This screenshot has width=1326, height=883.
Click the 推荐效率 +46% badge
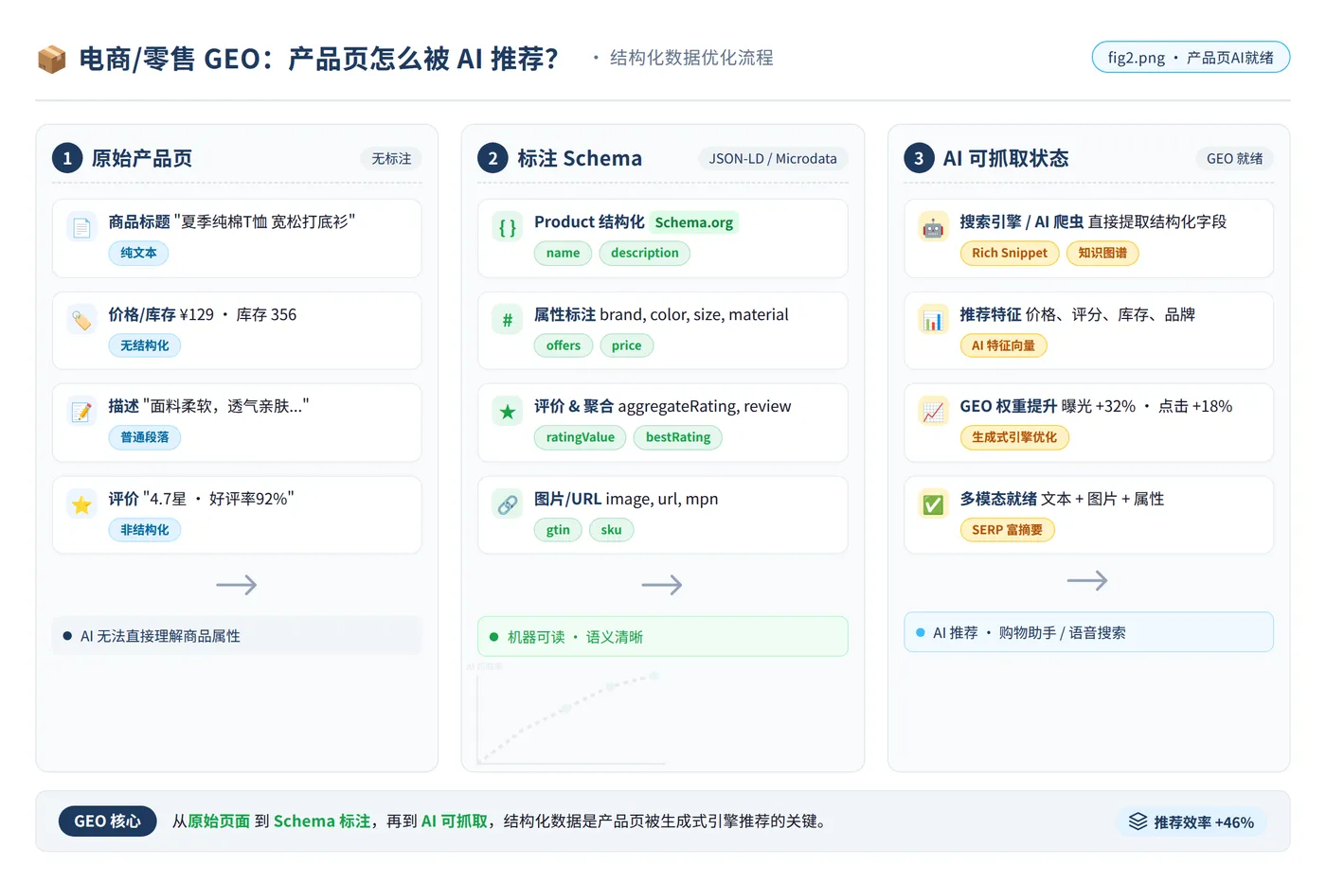(x=1191, y=821)
